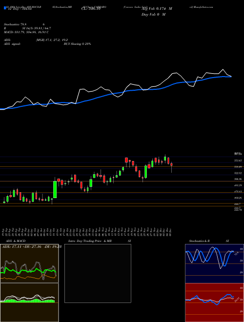This screenshot has width=244, height=322.
Task: Click the peak of the white price line
Action: coord(223,69)
